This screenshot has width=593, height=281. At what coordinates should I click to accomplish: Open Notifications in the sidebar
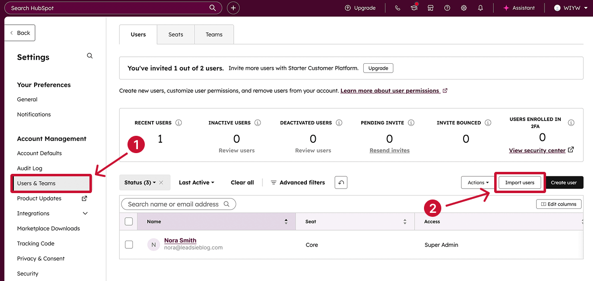(x=34, y=115)
